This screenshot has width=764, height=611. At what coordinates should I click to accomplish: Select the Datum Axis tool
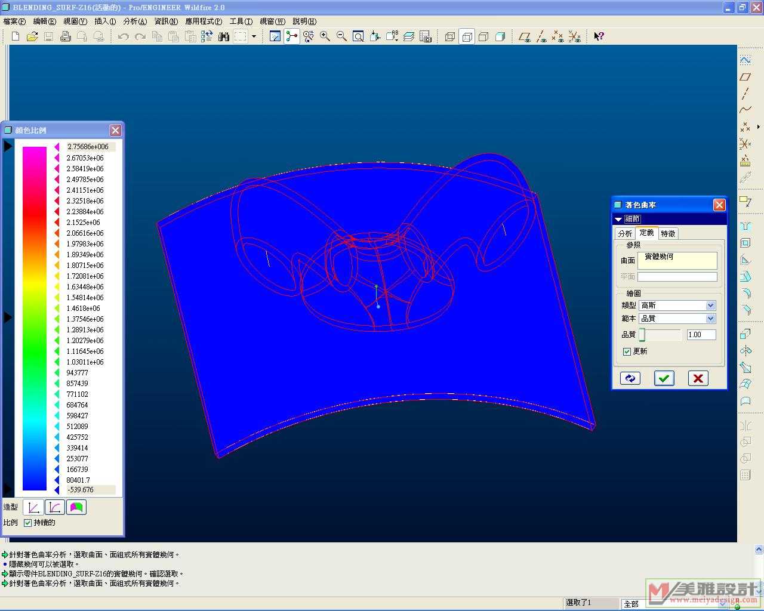tap(745, 94)
